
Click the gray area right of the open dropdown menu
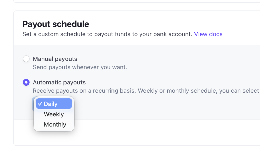point(152,106)
